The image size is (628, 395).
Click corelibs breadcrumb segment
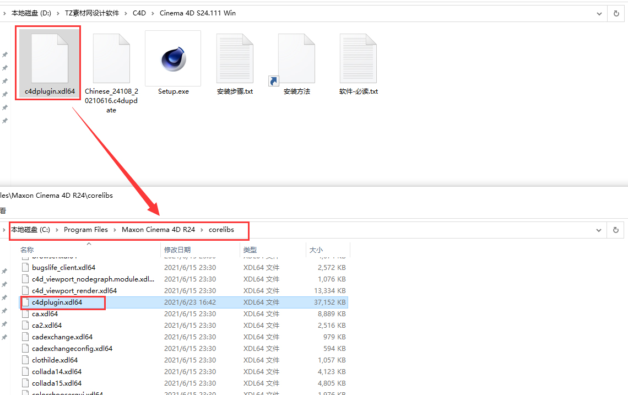coord(221,230)
